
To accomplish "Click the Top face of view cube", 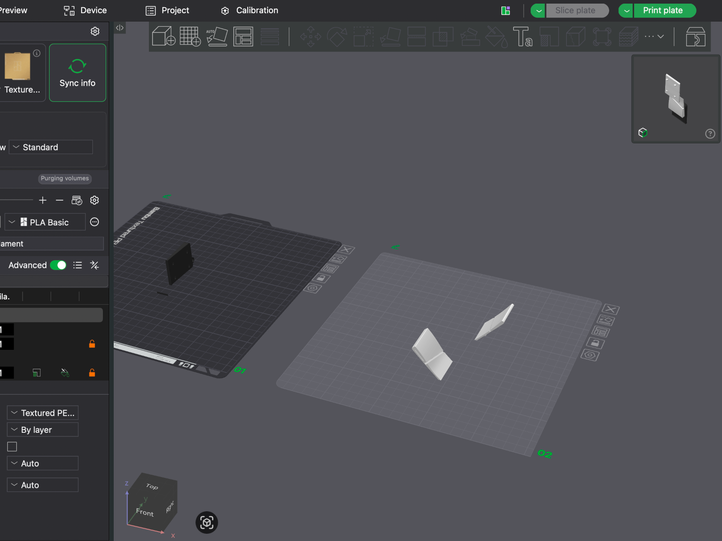I will [x=153, y=486].
